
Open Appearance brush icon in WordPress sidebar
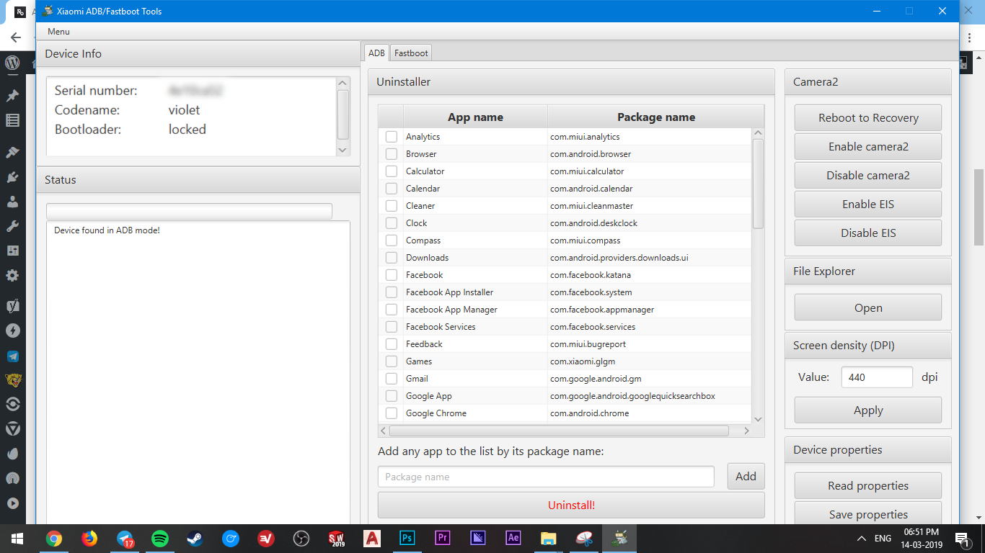[x=12, y=153]
